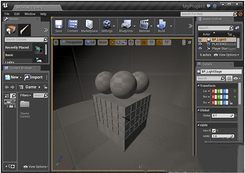Expand the Filters dropdown in Content Browser
Image resolution: width=245 pixels, height=173 pixels.
pos(26,95)
